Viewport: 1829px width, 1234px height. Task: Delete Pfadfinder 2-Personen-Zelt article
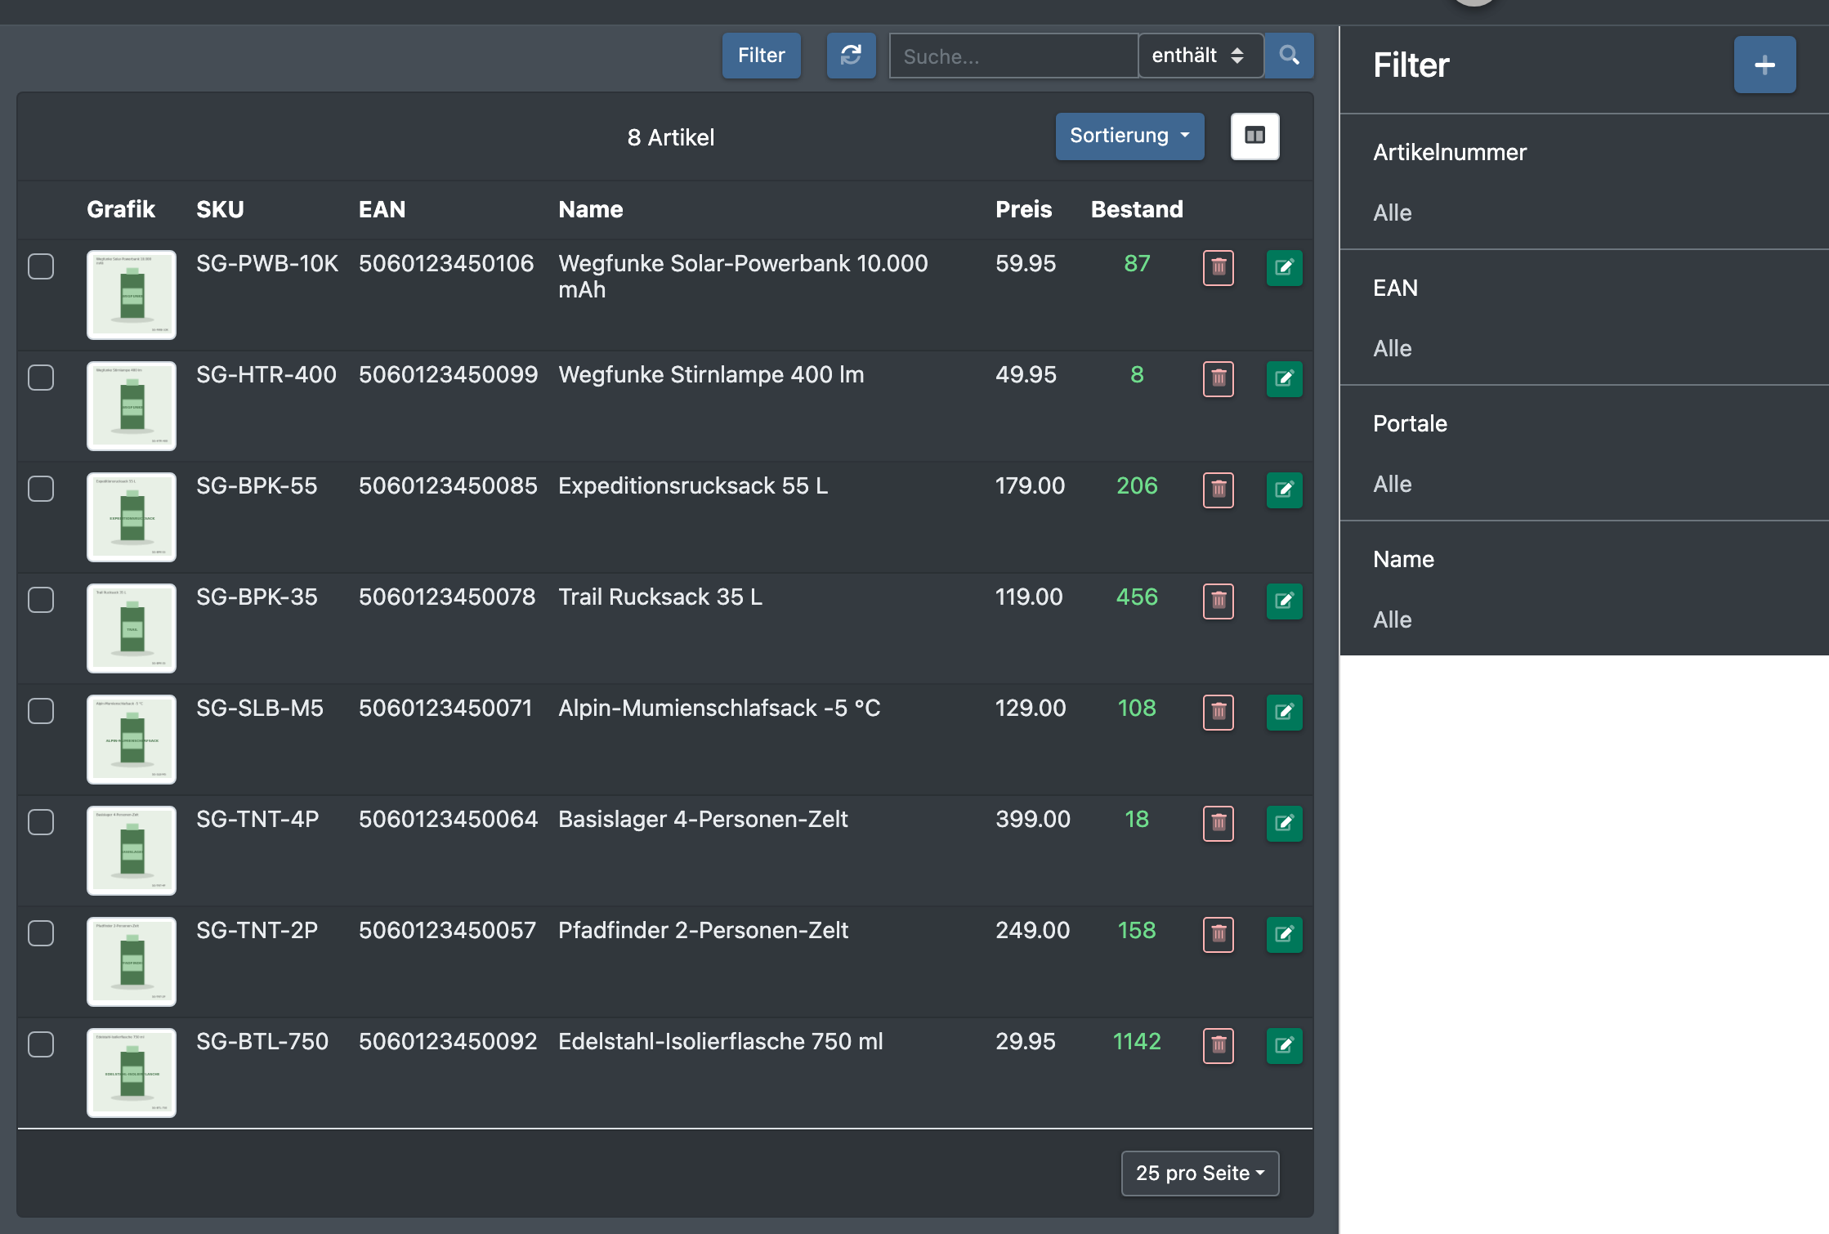point(1218,934)
